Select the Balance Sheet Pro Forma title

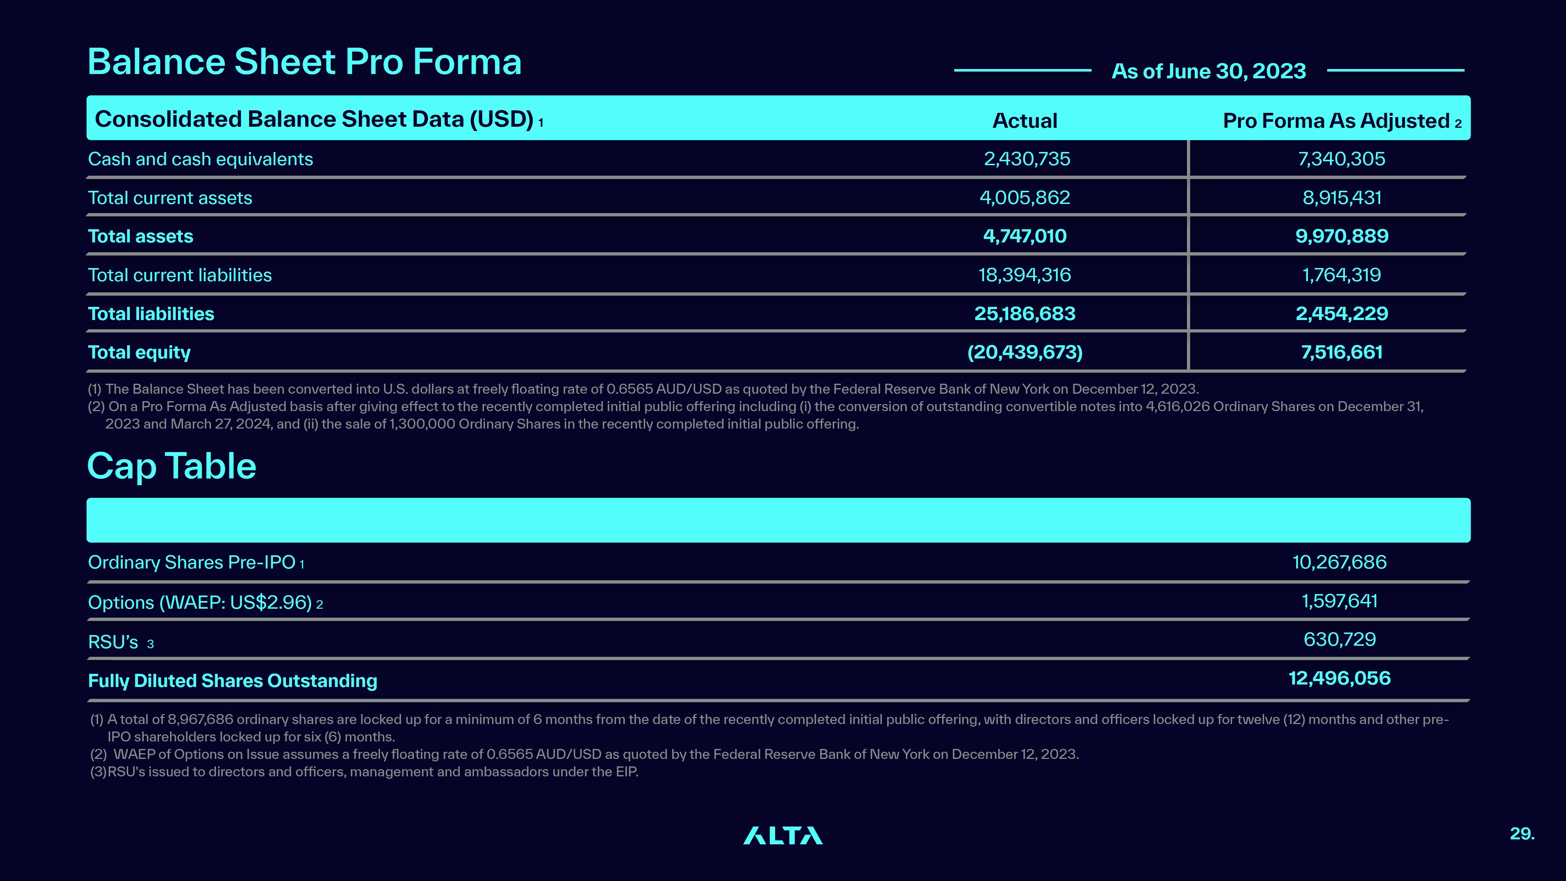point(305,62)
